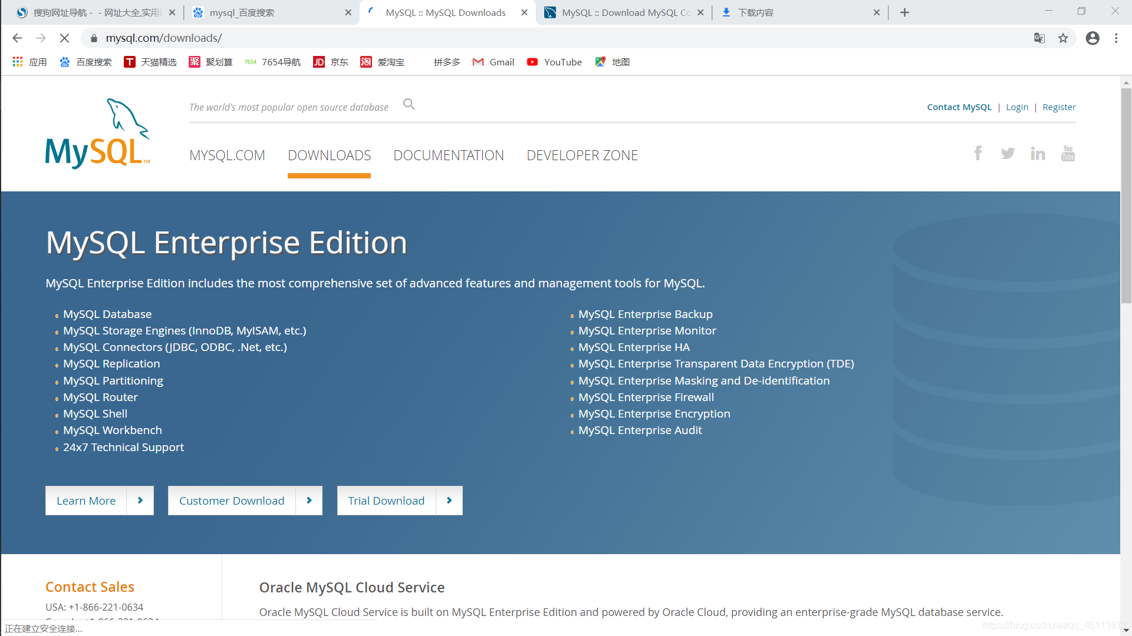
Task: Click the arrow beside Trial Download
Action: (x=449, y=501)
